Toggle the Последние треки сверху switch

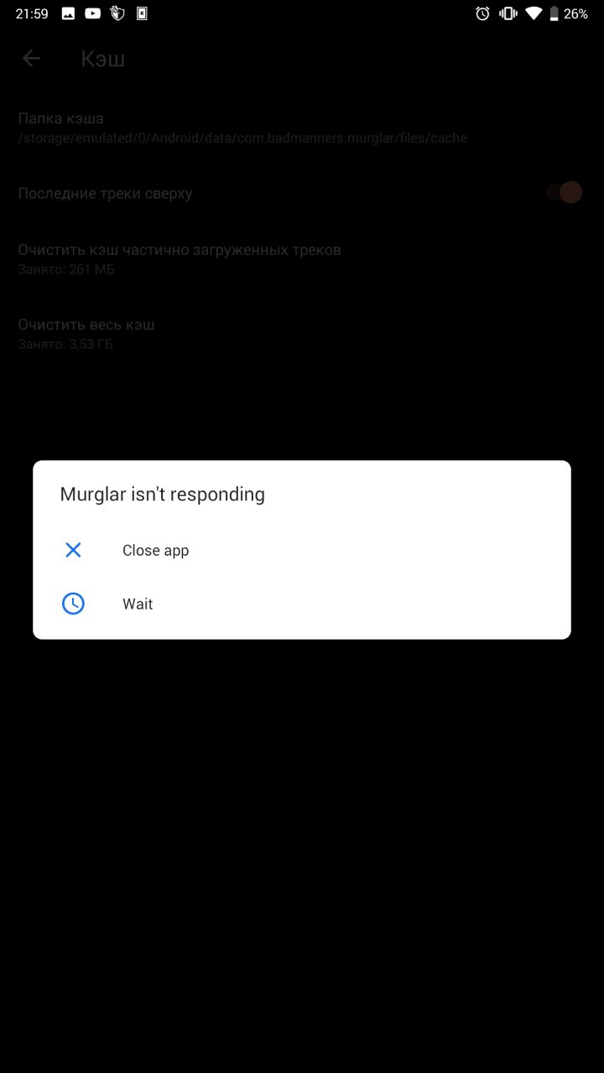point(564,193)
